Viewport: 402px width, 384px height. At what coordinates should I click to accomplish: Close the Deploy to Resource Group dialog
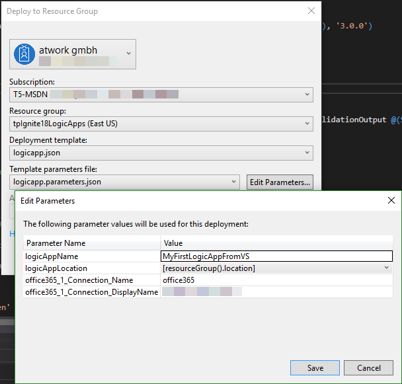tap(311, 11)
